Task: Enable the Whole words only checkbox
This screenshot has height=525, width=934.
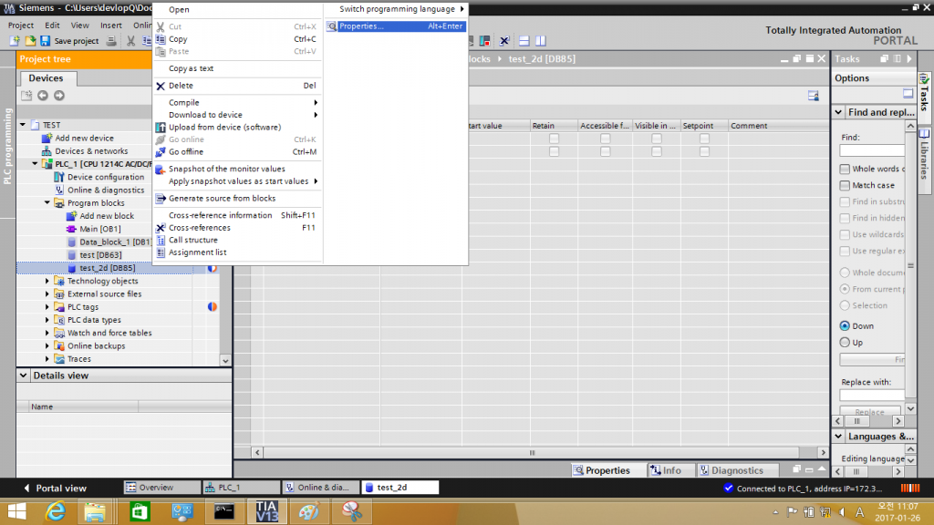Action: click(845, 169)
